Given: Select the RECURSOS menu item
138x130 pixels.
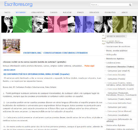Looking at the screenshot, I should tap(21, 12).
